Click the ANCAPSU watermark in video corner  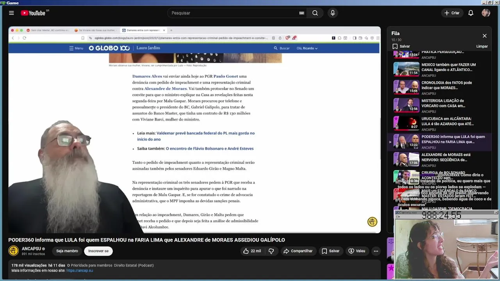[x=372, y=222]
